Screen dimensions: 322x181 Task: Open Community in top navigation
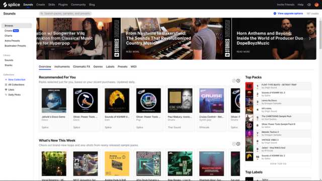tap(78, 5)
